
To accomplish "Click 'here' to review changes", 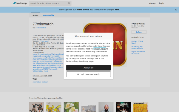I will tap(117, 10).
